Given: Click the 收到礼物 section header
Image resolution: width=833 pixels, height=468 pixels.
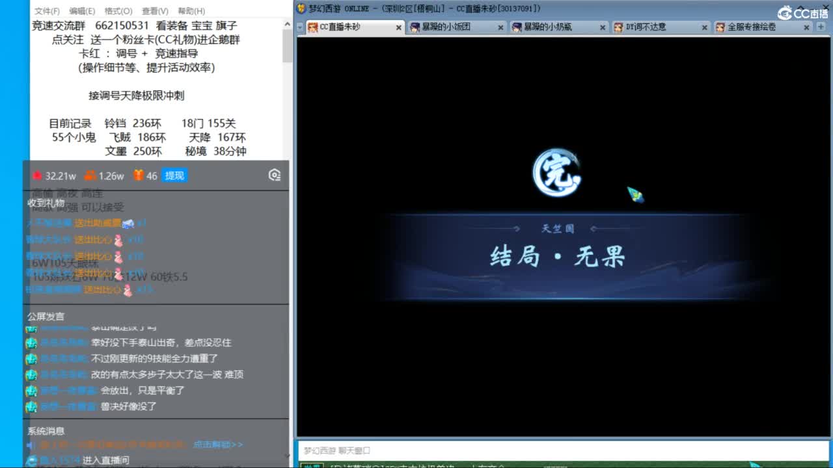Looking at the screenshot, I should 46,203.
